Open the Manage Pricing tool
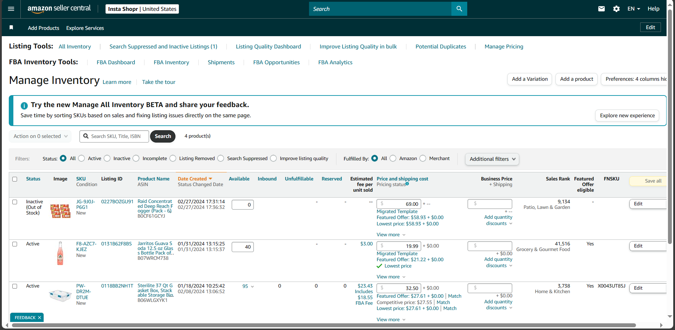This screenshot has width=675, height=330. 504,47
